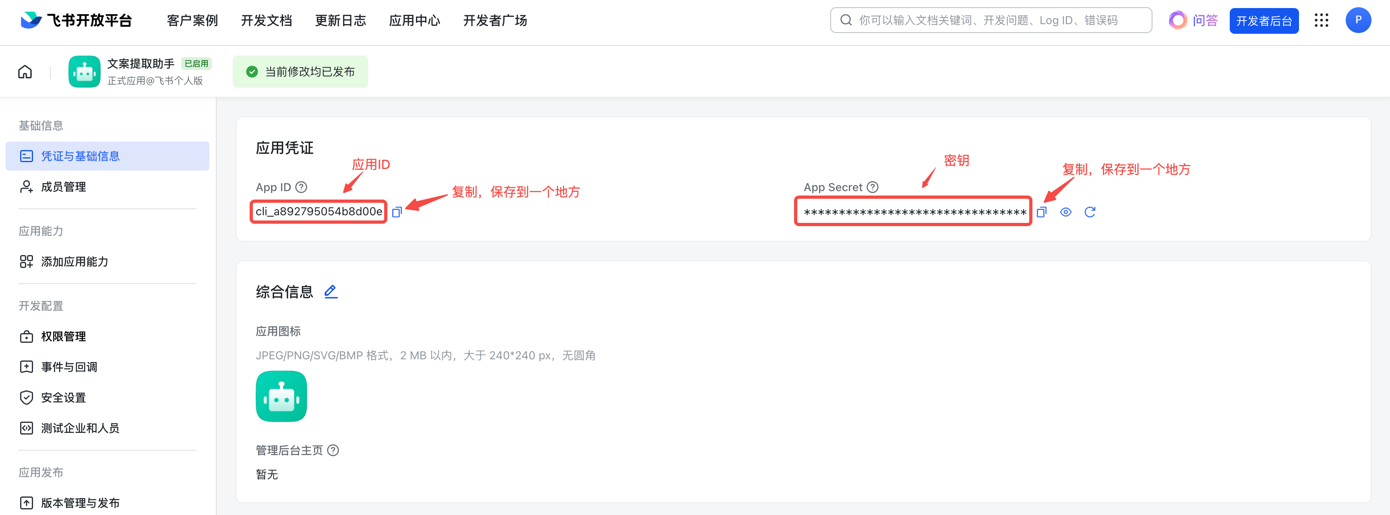Click the app name 文案提取助手
Image resolution: width=1390 pixels, height=515 pixels.
pyautogui.click(x=141, y=64)
